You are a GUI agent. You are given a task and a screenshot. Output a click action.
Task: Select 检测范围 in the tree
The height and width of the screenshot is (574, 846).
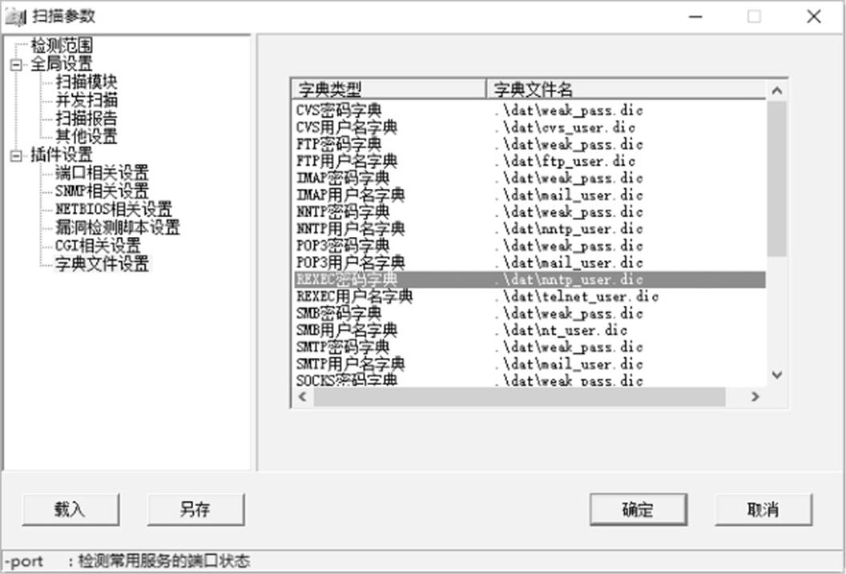pos(62,46)
